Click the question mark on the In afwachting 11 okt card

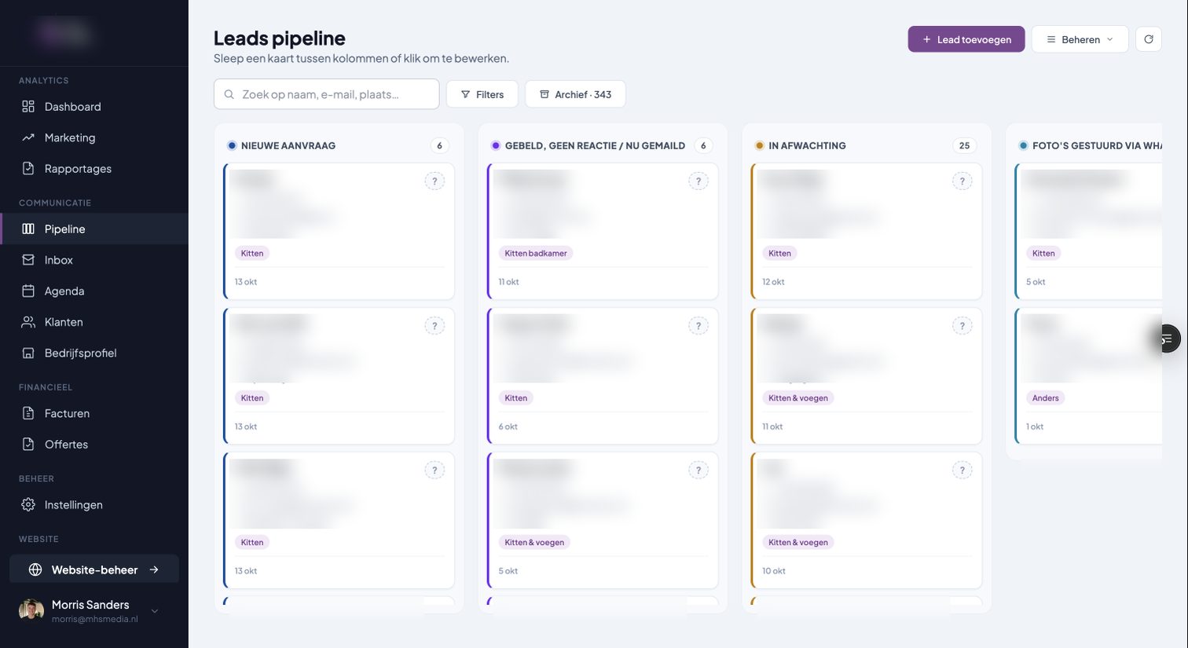tap(962, 326)
